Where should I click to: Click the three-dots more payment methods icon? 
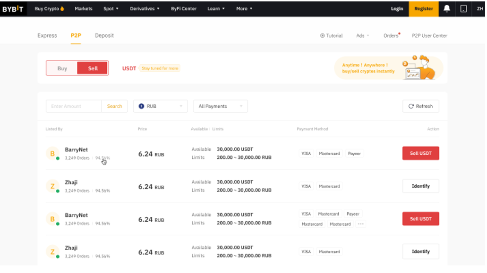point(361,224)
